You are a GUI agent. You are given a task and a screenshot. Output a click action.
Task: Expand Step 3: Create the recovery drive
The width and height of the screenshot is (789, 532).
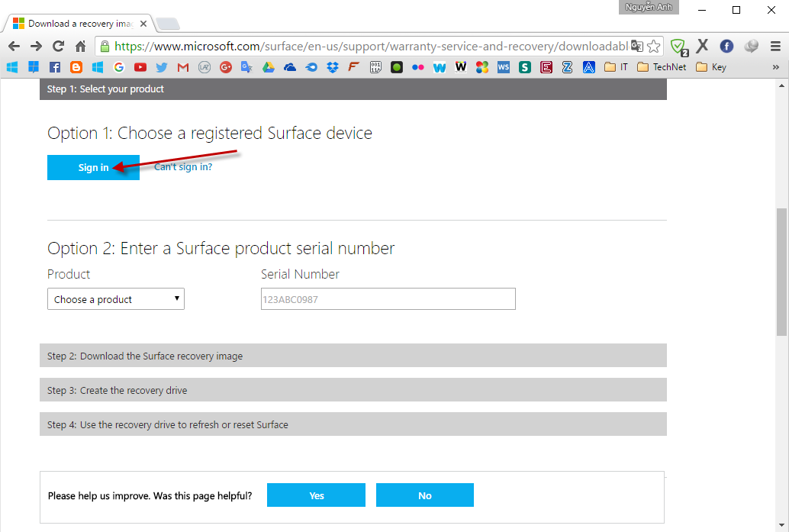pyautogui.click(x=353, y=389)
